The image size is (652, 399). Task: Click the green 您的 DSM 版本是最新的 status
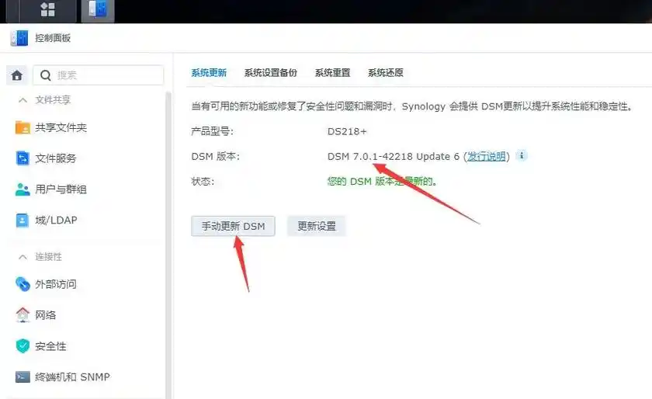click(x=382, y=182)
